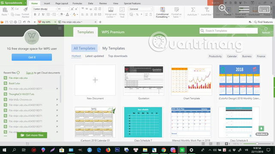Open the Formulas ribbon tab
Image resolution: width=275 pixels, height=154 pixels.
(77, 3)
